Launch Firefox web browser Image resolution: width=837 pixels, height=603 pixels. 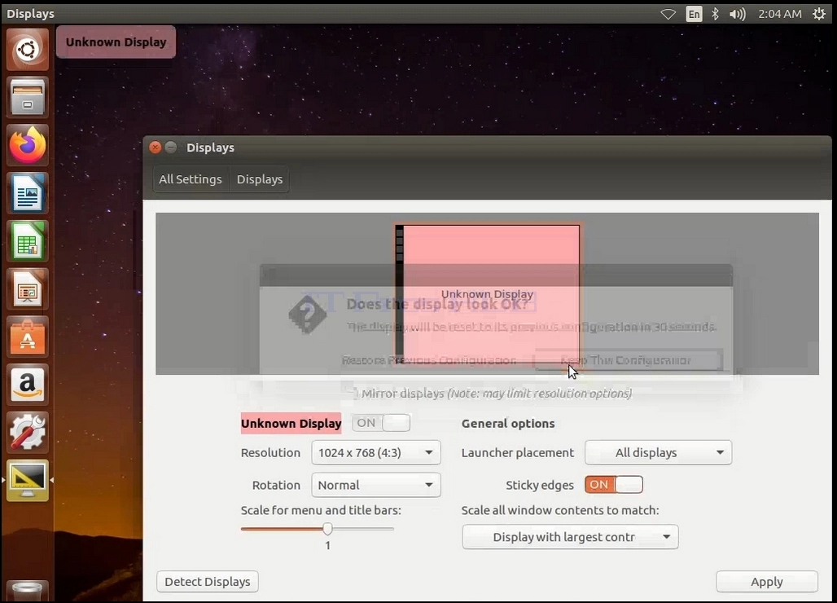(28, 145)
